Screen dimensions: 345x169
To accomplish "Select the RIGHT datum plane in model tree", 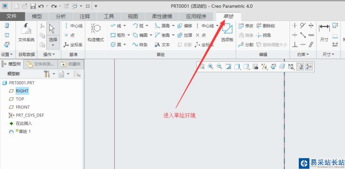I will (x=22, y=91).
